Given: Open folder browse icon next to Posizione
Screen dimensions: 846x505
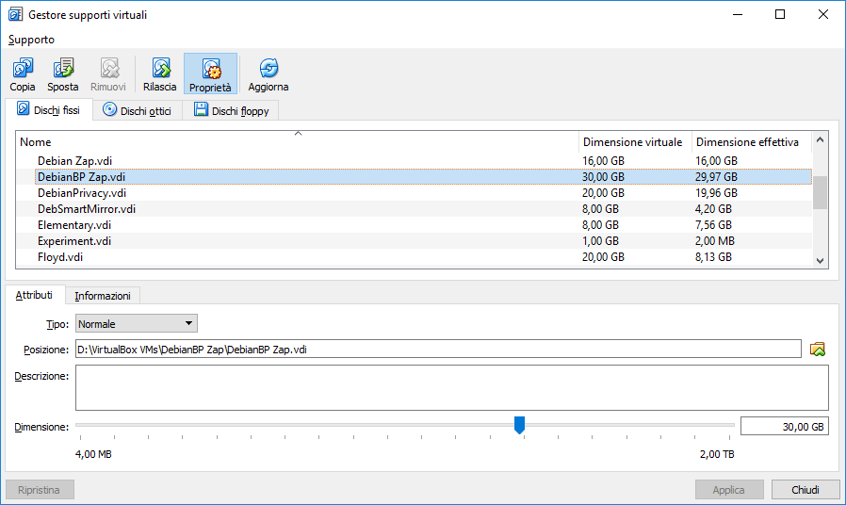Looking at the screenshot, I should coord(818,350).
